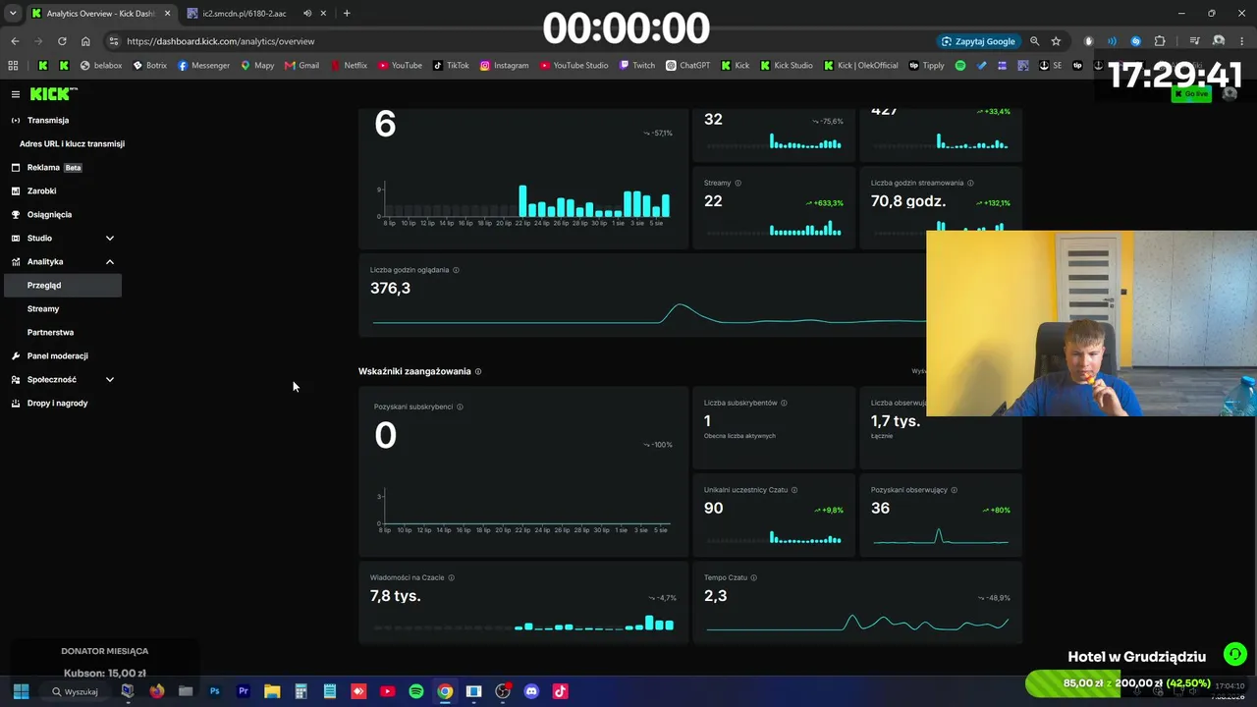Open the TikTok bookmark
The width and height of the screenshot is (1257, 707).
coord(451,66)
